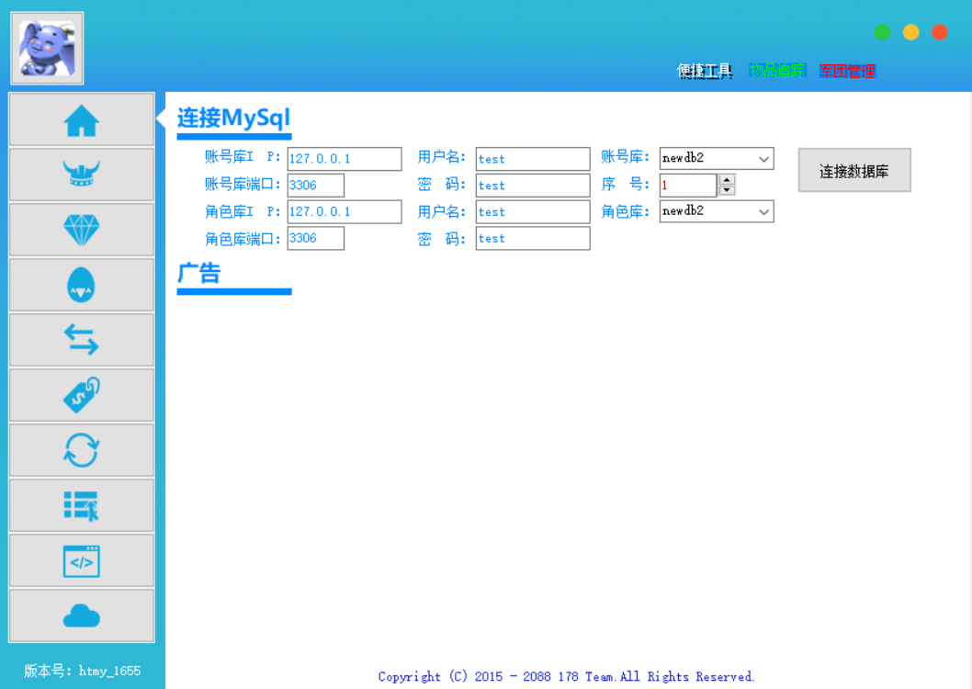Open the list table sidebar icon
The width and height of the screenshot is (972, 689).
[82, 505]
